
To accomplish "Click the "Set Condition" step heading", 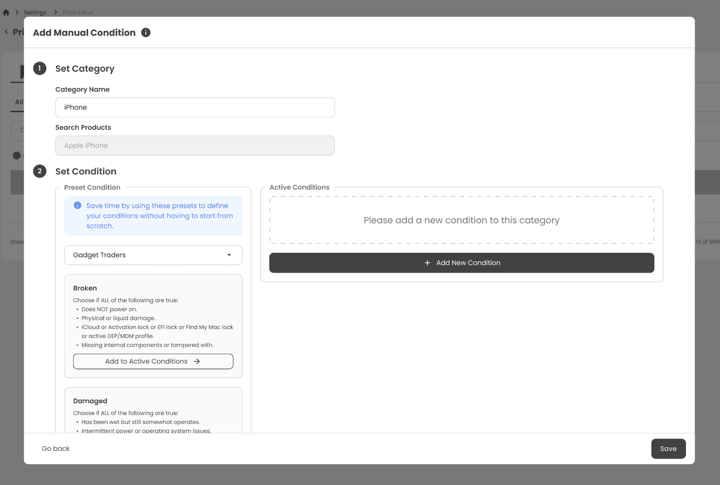I will click(86, 171).
